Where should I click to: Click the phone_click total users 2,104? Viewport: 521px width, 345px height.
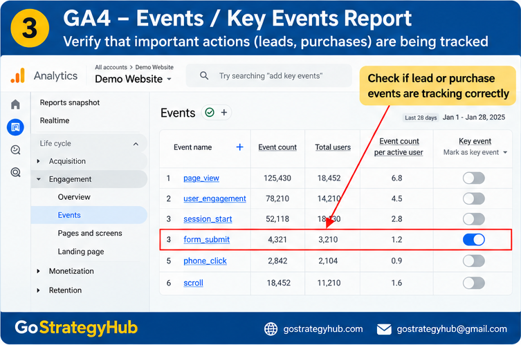[x=328, y=261]
